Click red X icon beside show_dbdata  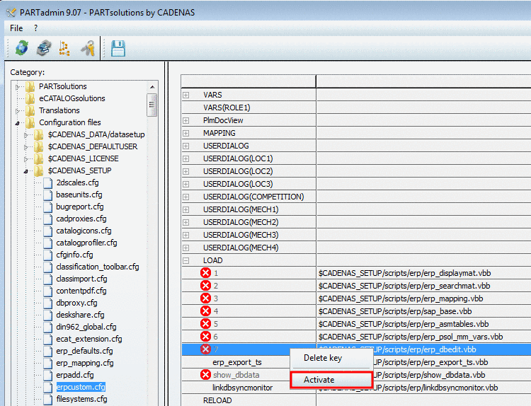click(x=205, y=375)
